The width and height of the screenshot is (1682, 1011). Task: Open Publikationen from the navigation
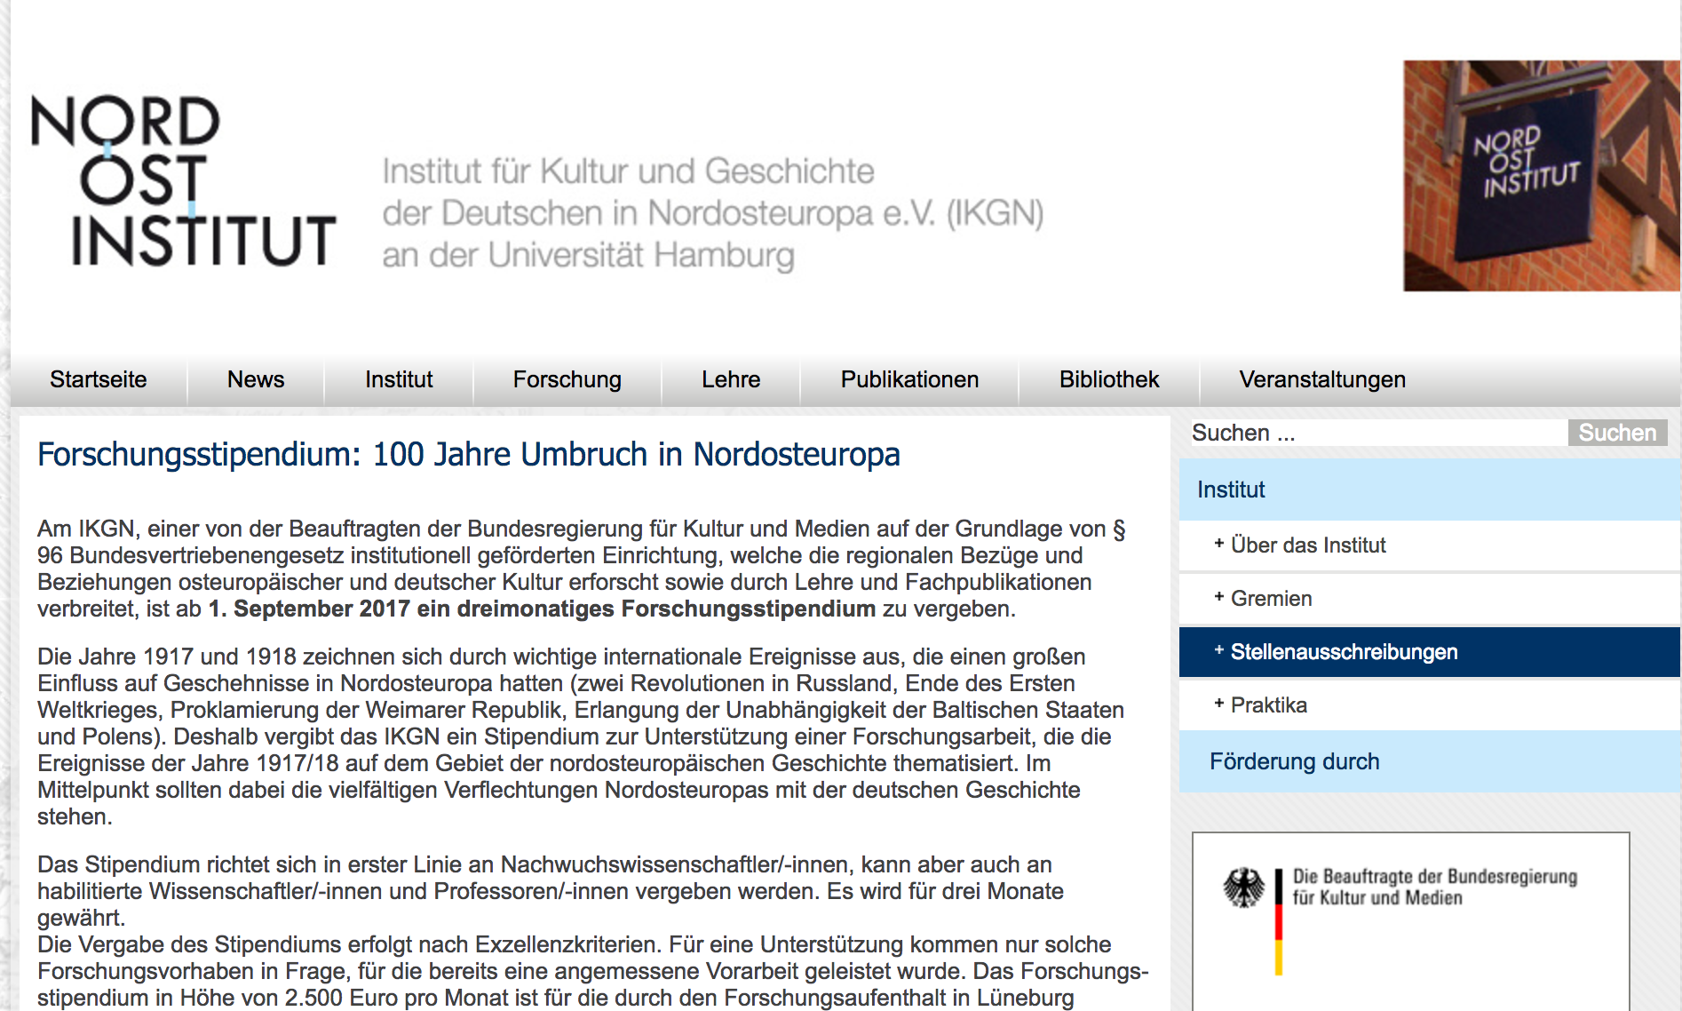tap(909, 379)
